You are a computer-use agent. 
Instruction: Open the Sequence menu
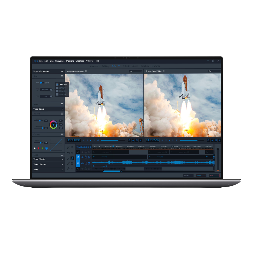[x=60, y=61]
